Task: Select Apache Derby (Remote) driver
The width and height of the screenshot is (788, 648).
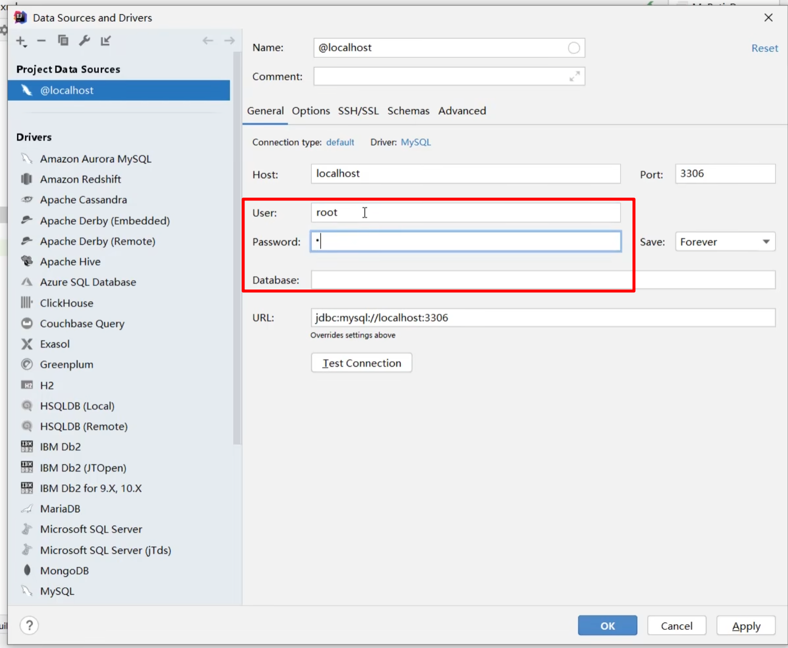Action: (x=98, y=242)
